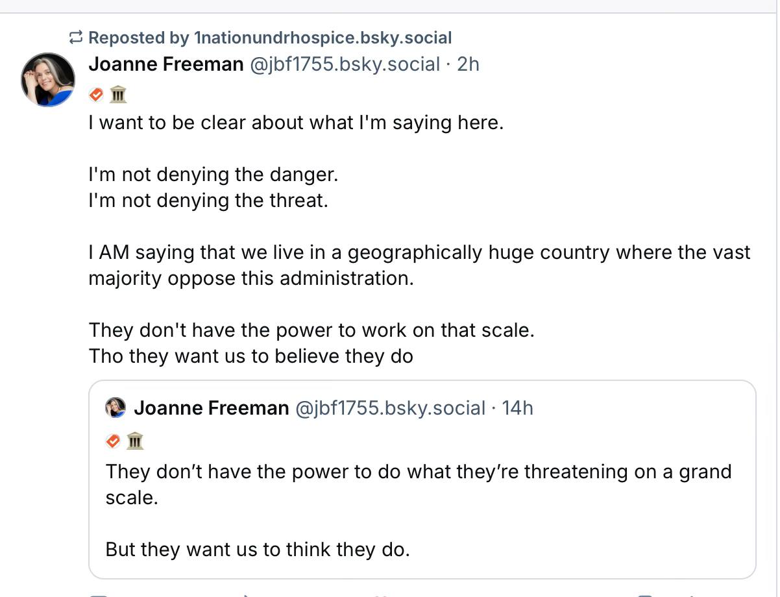Image resolution: width=780 pixels, height=597 pixels.
Task: Click the verified badge inside the quoted post
Action: click(112, 441)
